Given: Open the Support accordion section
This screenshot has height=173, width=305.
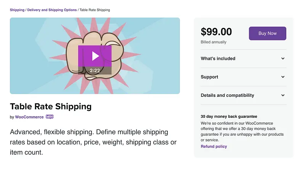Looking at the screenshot, I should 210,77.
